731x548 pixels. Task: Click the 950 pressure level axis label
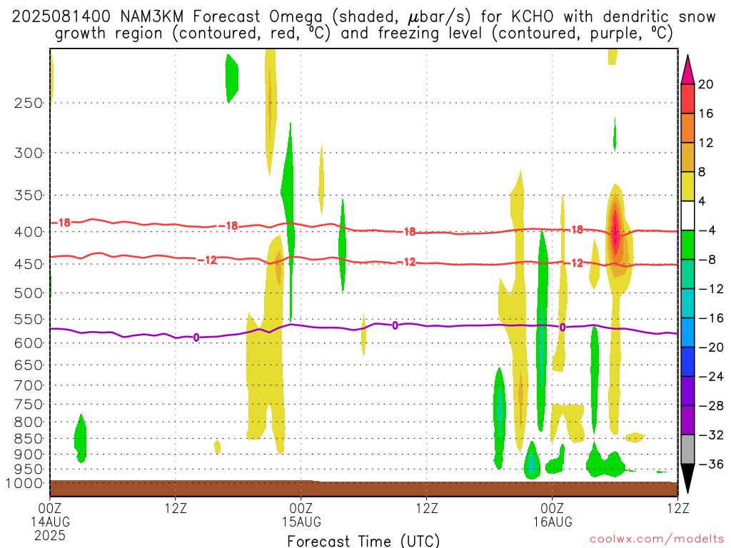[29, 470]
